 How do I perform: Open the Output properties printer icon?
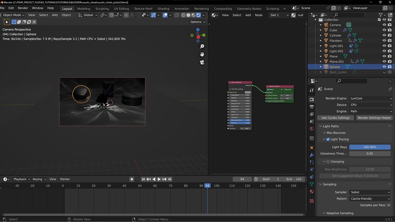point(312,106)
